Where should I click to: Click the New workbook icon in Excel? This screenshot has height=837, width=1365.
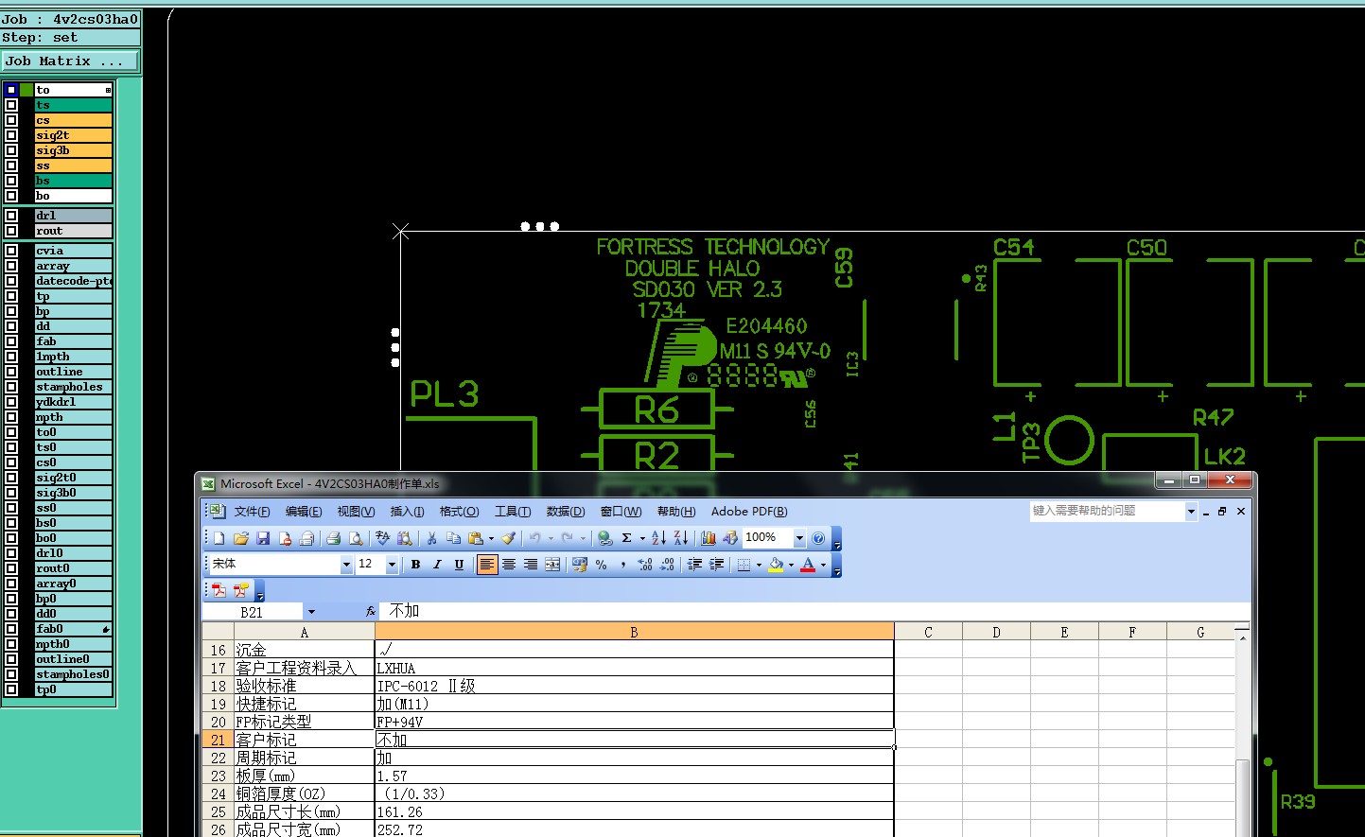point(219,538)
